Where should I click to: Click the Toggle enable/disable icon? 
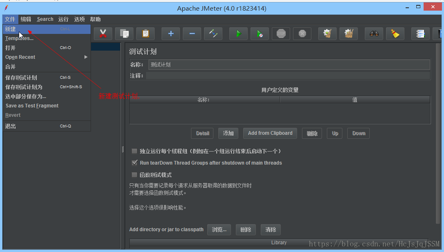[213, 34]
